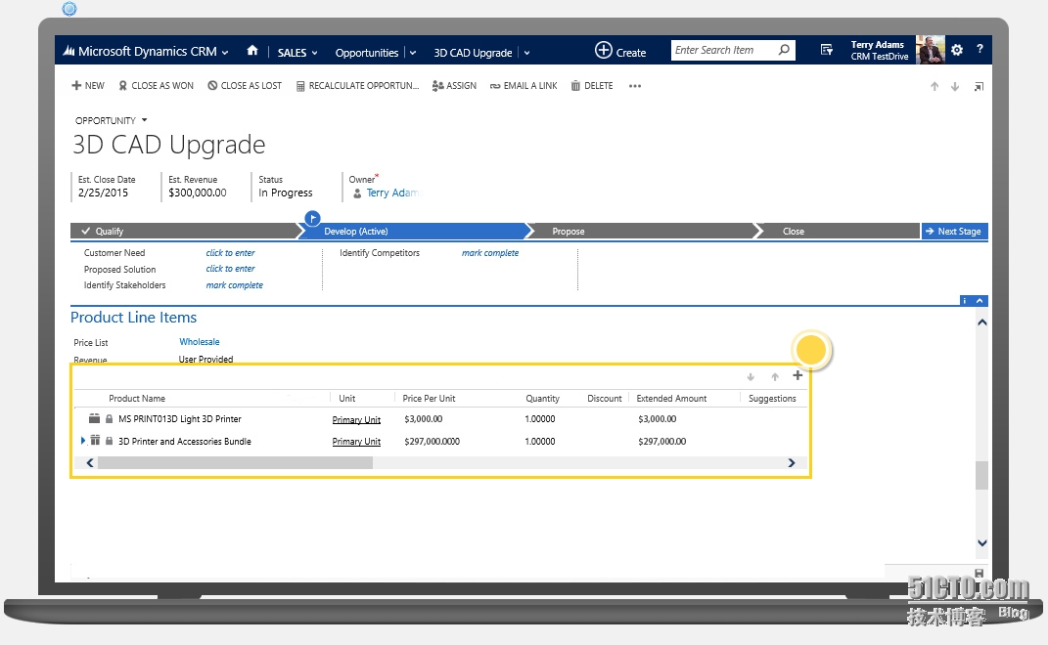Add a product line item plus icon
Image resolution: width=1048 pixels, height=645 pixels.
(x=797, y=375)
